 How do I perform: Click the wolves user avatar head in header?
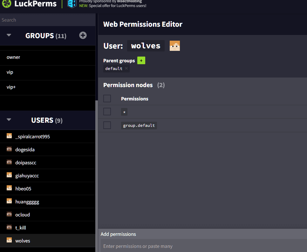point(174,46)
